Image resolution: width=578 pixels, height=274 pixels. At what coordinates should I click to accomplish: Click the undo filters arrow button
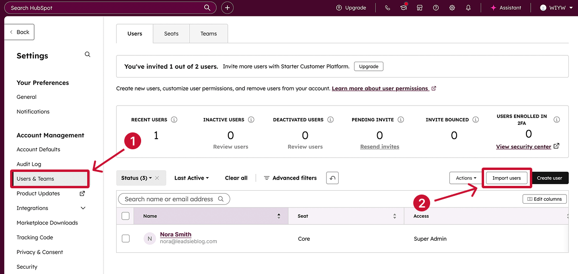332,178
